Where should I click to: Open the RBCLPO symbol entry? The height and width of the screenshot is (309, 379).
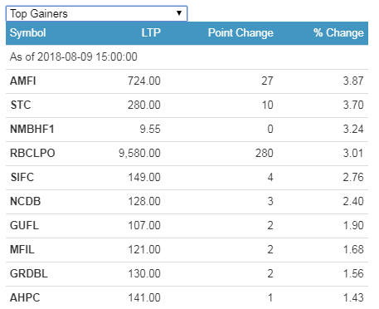[32, 154]
